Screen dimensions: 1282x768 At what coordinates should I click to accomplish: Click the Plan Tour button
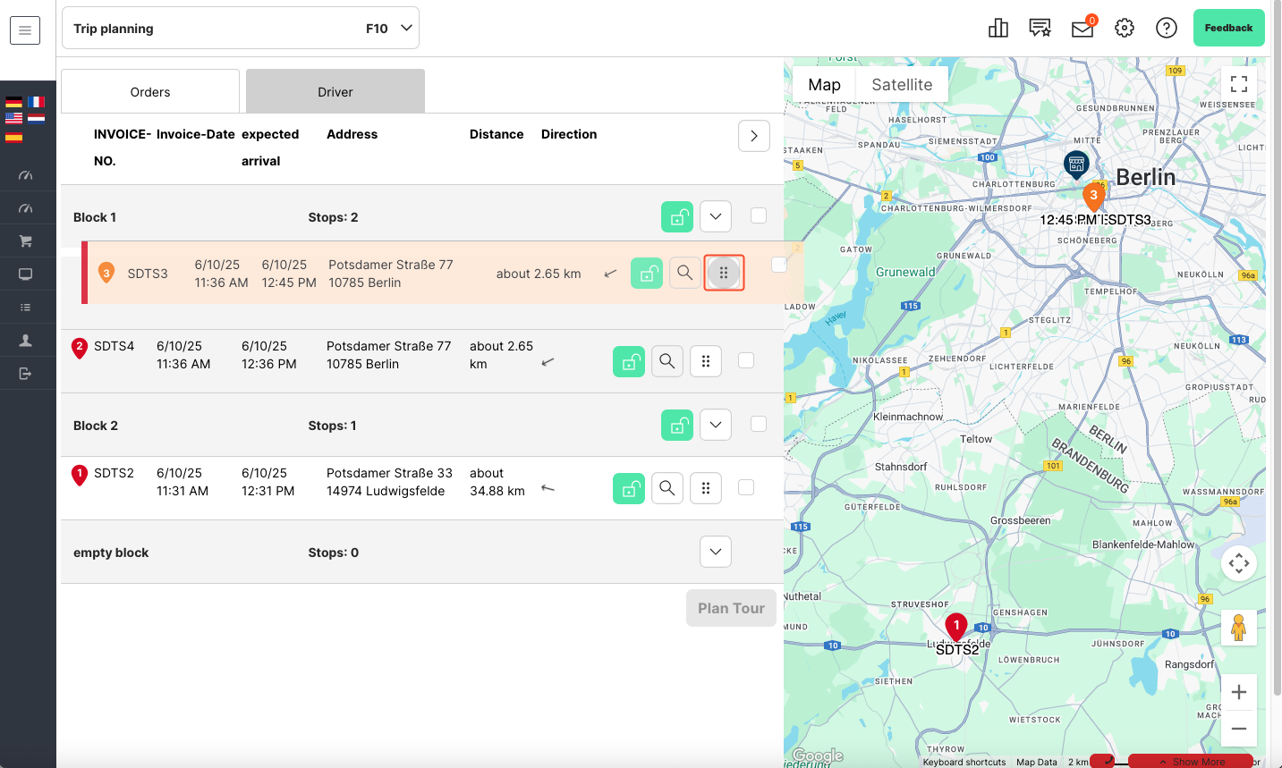click(x=731, y=608)
